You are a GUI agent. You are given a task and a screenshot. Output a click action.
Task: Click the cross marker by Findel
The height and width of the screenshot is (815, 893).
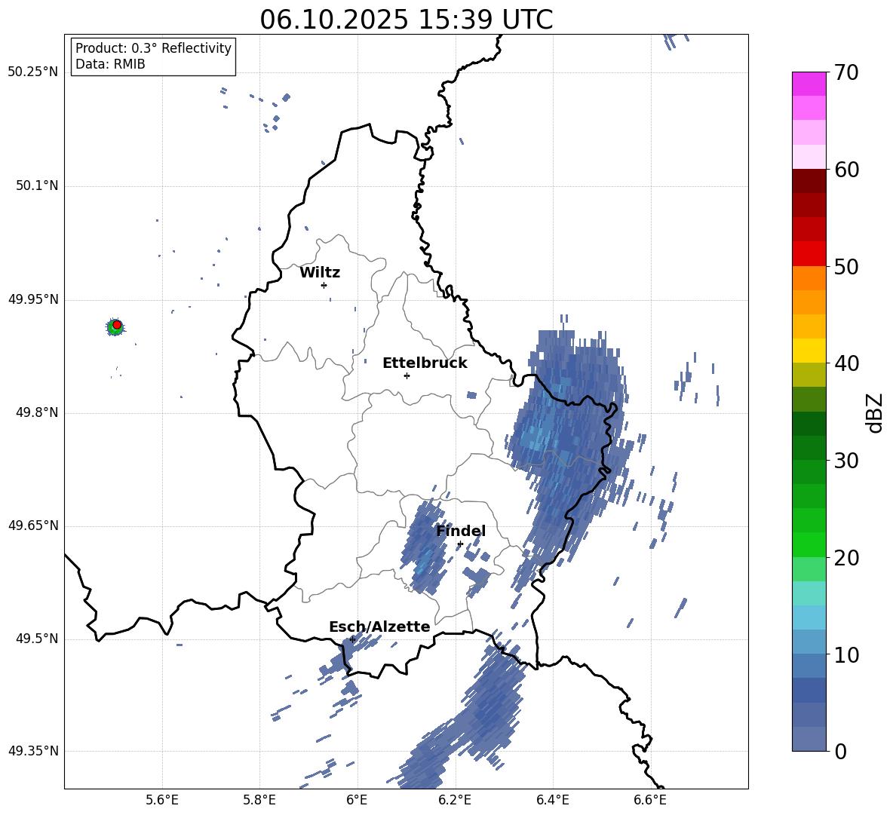pyautogui.click(x=460, y=544)
